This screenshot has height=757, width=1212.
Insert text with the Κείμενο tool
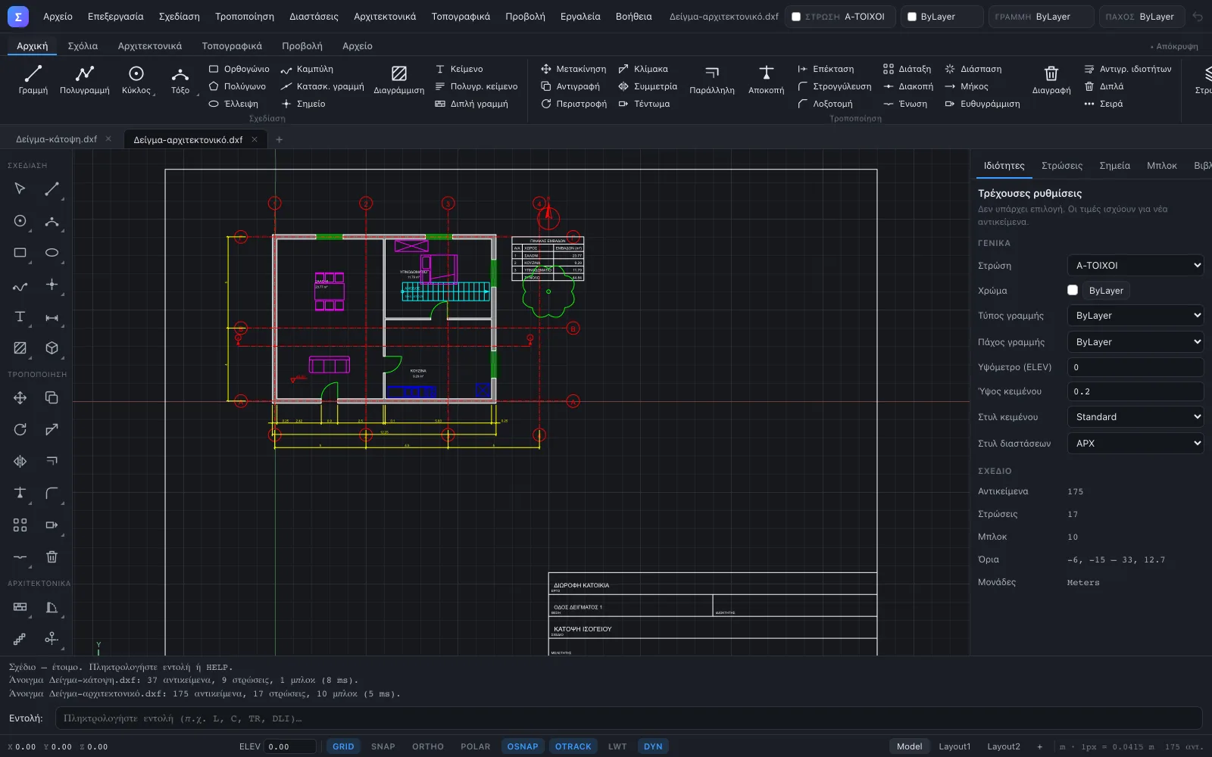pos(458,69)
